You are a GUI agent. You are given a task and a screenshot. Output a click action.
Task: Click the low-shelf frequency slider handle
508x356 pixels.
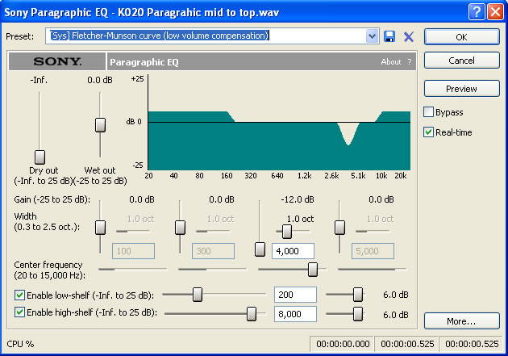pos(198,295)
